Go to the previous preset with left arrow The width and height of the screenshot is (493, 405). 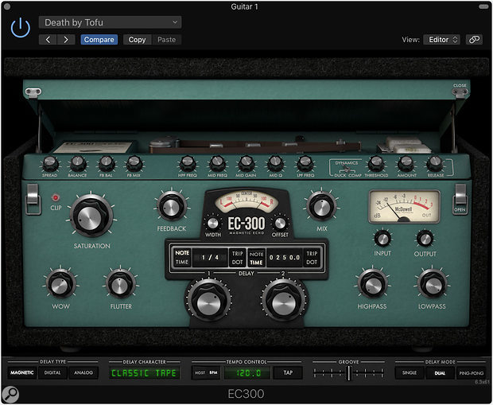coord(48,39)
